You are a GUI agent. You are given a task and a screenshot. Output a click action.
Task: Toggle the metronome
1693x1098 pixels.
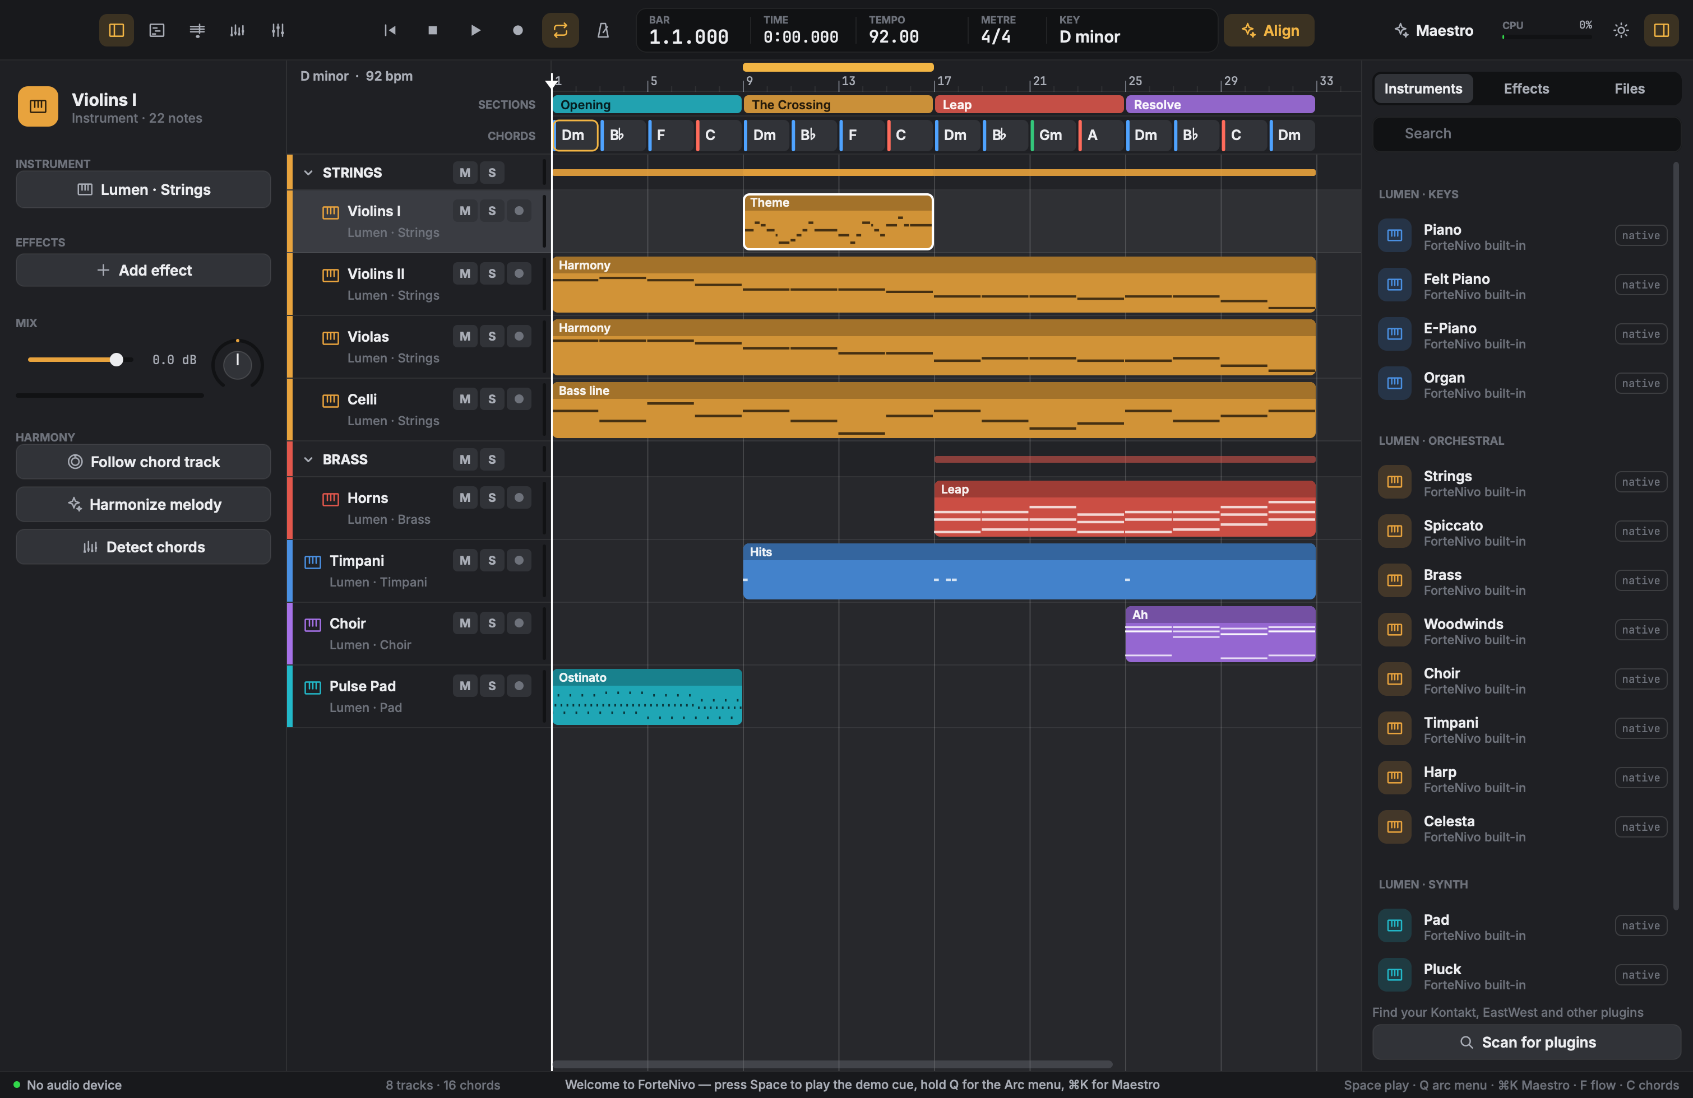tap(603, 30)
